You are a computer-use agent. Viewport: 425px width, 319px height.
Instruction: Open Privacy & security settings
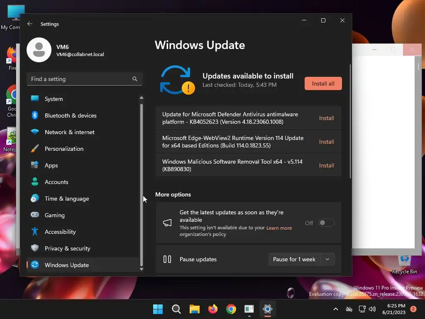tap(83, 248)
